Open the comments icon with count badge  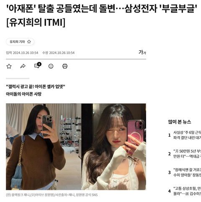click(x=38, y=65)
